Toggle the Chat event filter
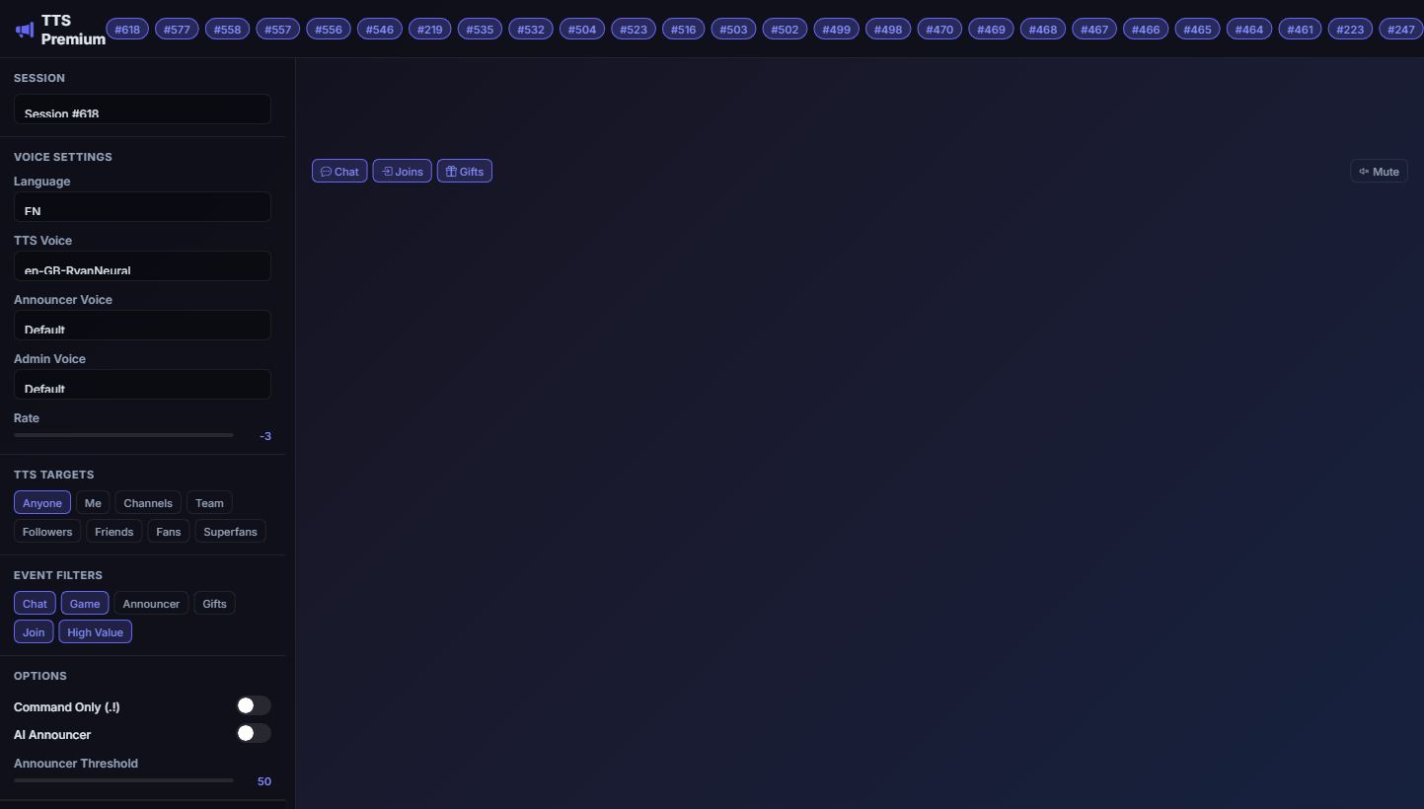Image resolution: width=1424 pixels, height=809 pixels. pos(35,603)
